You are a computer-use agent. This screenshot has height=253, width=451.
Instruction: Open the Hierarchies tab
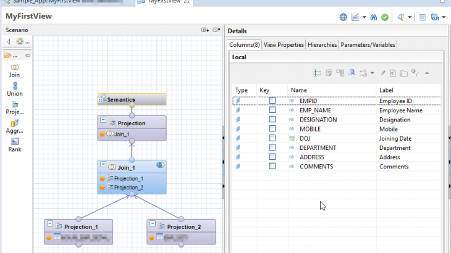pyautogui.click(x=322, y=45)
